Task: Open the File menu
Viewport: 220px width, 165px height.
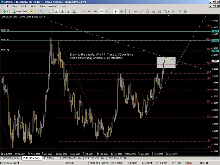Action: [x=7, y=6]
